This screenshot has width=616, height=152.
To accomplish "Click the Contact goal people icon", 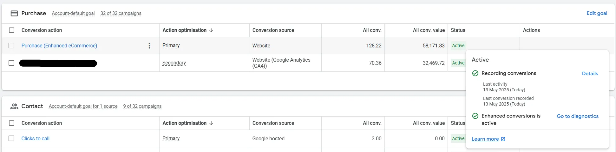I will coord(14,106).
